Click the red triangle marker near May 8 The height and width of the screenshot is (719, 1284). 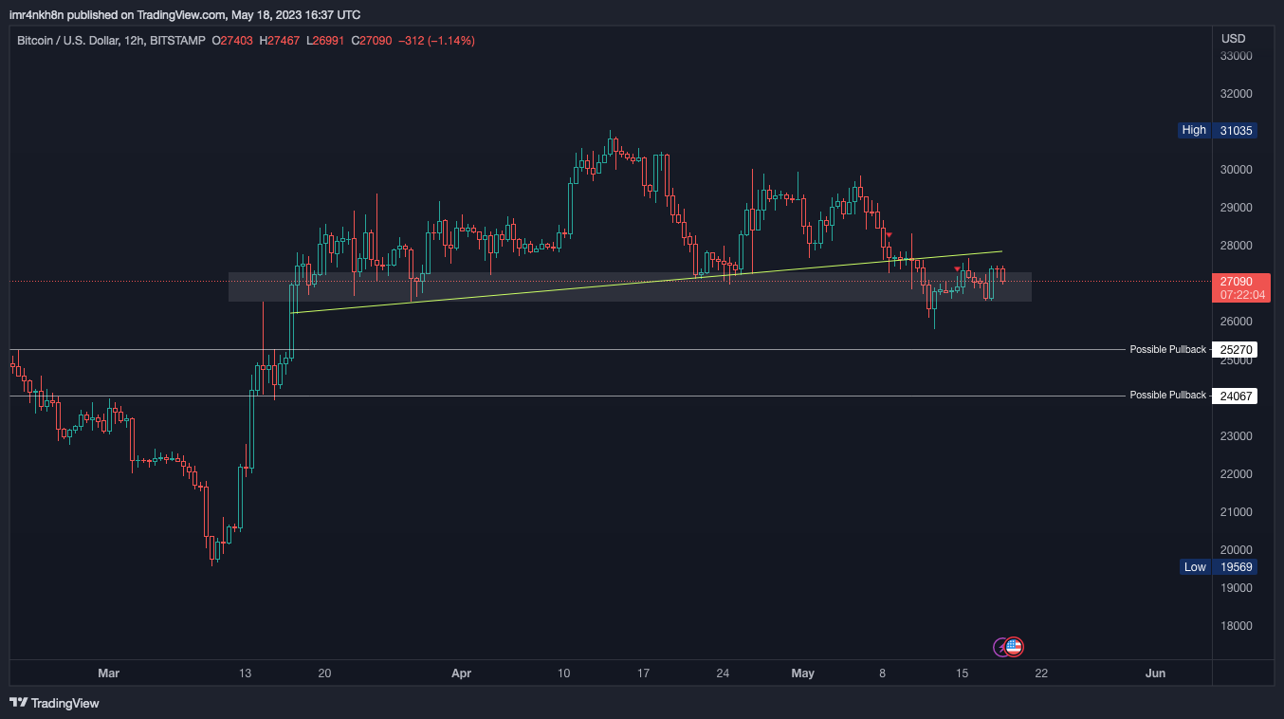[889, 234]
